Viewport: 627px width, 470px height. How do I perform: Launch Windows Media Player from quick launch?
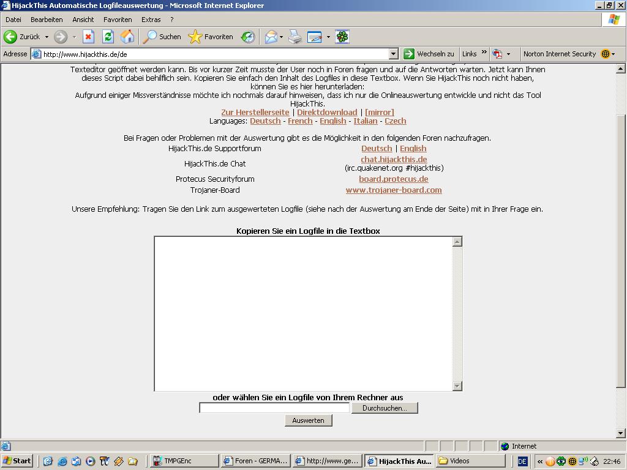tap(91, 461)
